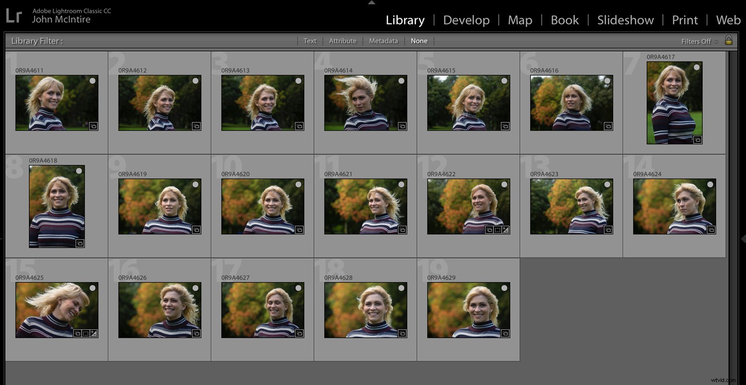Select the Metadata library filter
Screen dimensions: 746x385
coord(383,40)
